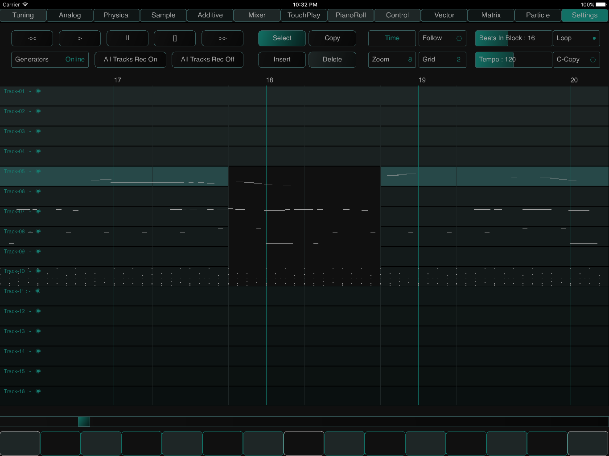Image resolution: width=609 pixels, height=456 pixels.
Task: Open the PianoRoll tab
Action: click(x=351, y=15)
